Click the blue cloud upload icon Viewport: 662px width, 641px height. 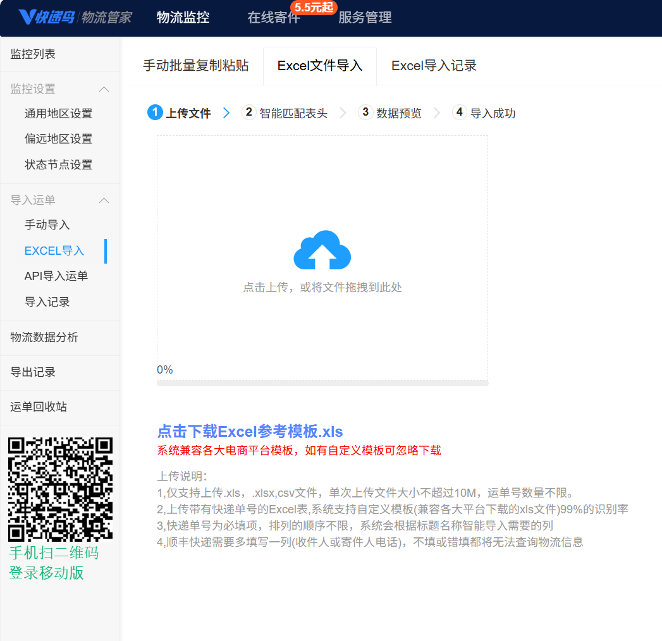coord(322,250)
